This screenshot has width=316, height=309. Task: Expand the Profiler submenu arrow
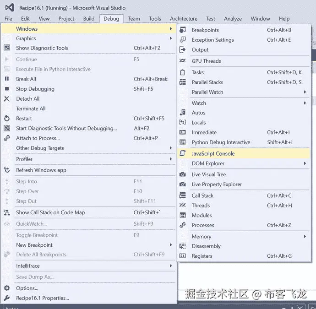[x=171, y=159]
